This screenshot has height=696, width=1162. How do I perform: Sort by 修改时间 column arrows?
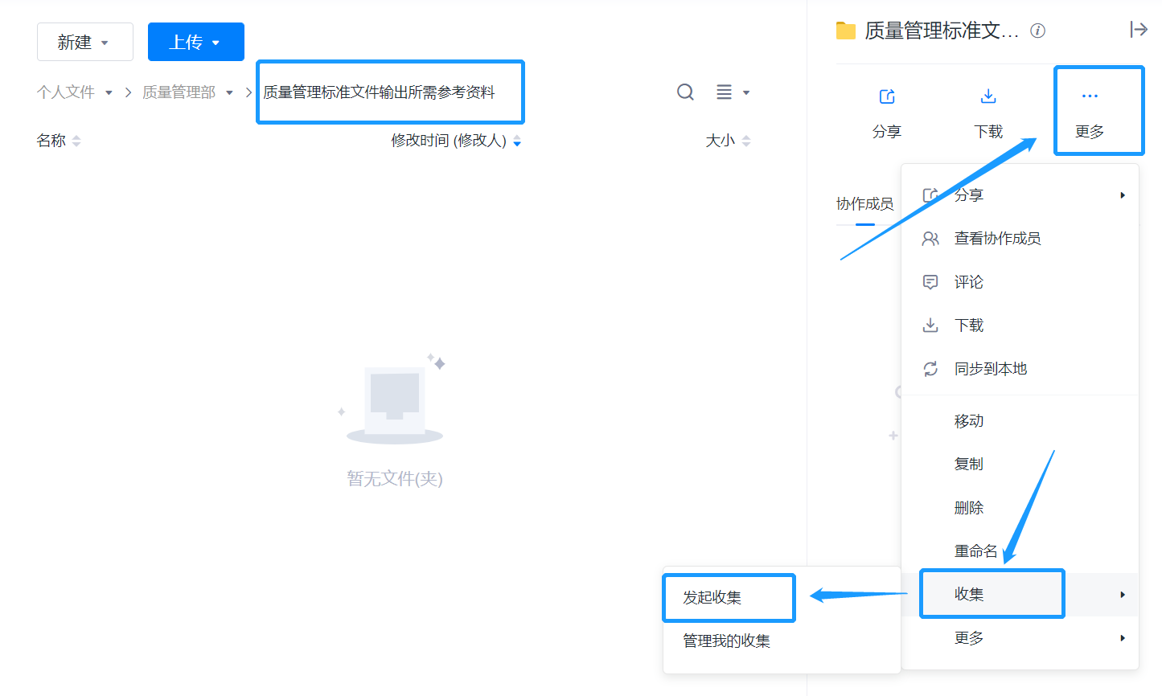click(517, 141)
